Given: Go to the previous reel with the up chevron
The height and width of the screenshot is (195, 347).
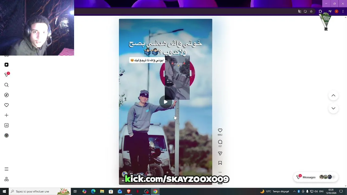Looking at the screenshot, I should pos(333,96).
